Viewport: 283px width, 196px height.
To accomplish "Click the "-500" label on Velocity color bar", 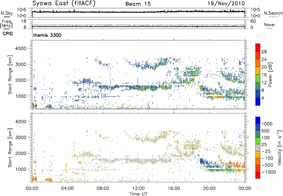I will point(267,165).
